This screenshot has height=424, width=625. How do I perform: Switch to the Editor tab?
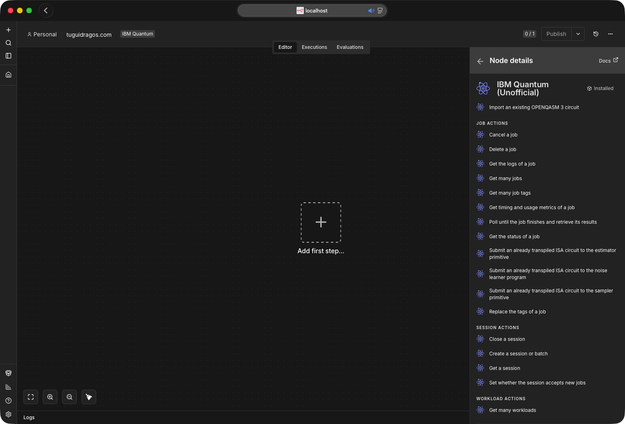click(285, 47)
